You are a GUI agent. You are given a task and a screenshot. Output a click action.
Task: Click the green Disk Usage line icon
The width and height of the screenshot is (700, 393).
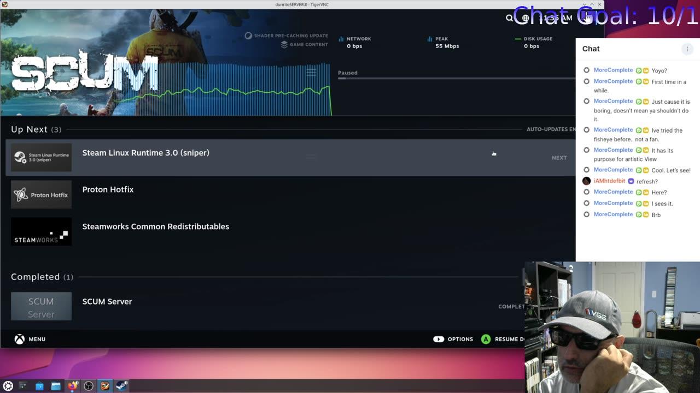tap(518, 39)
